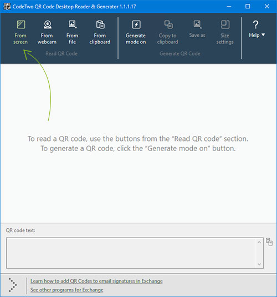
Task: Click the app icon in the title bar
Action: coord(7,7)
